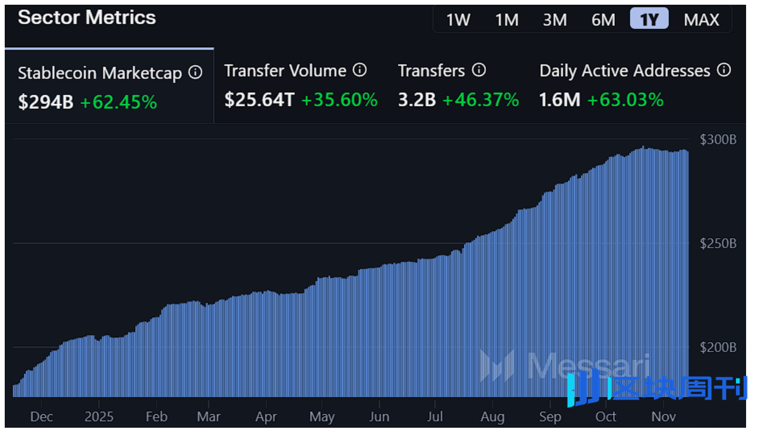Click the active 1Y range button
This screenshot has height=436, width=765.
pyautogui.click(x=649, y=19)
